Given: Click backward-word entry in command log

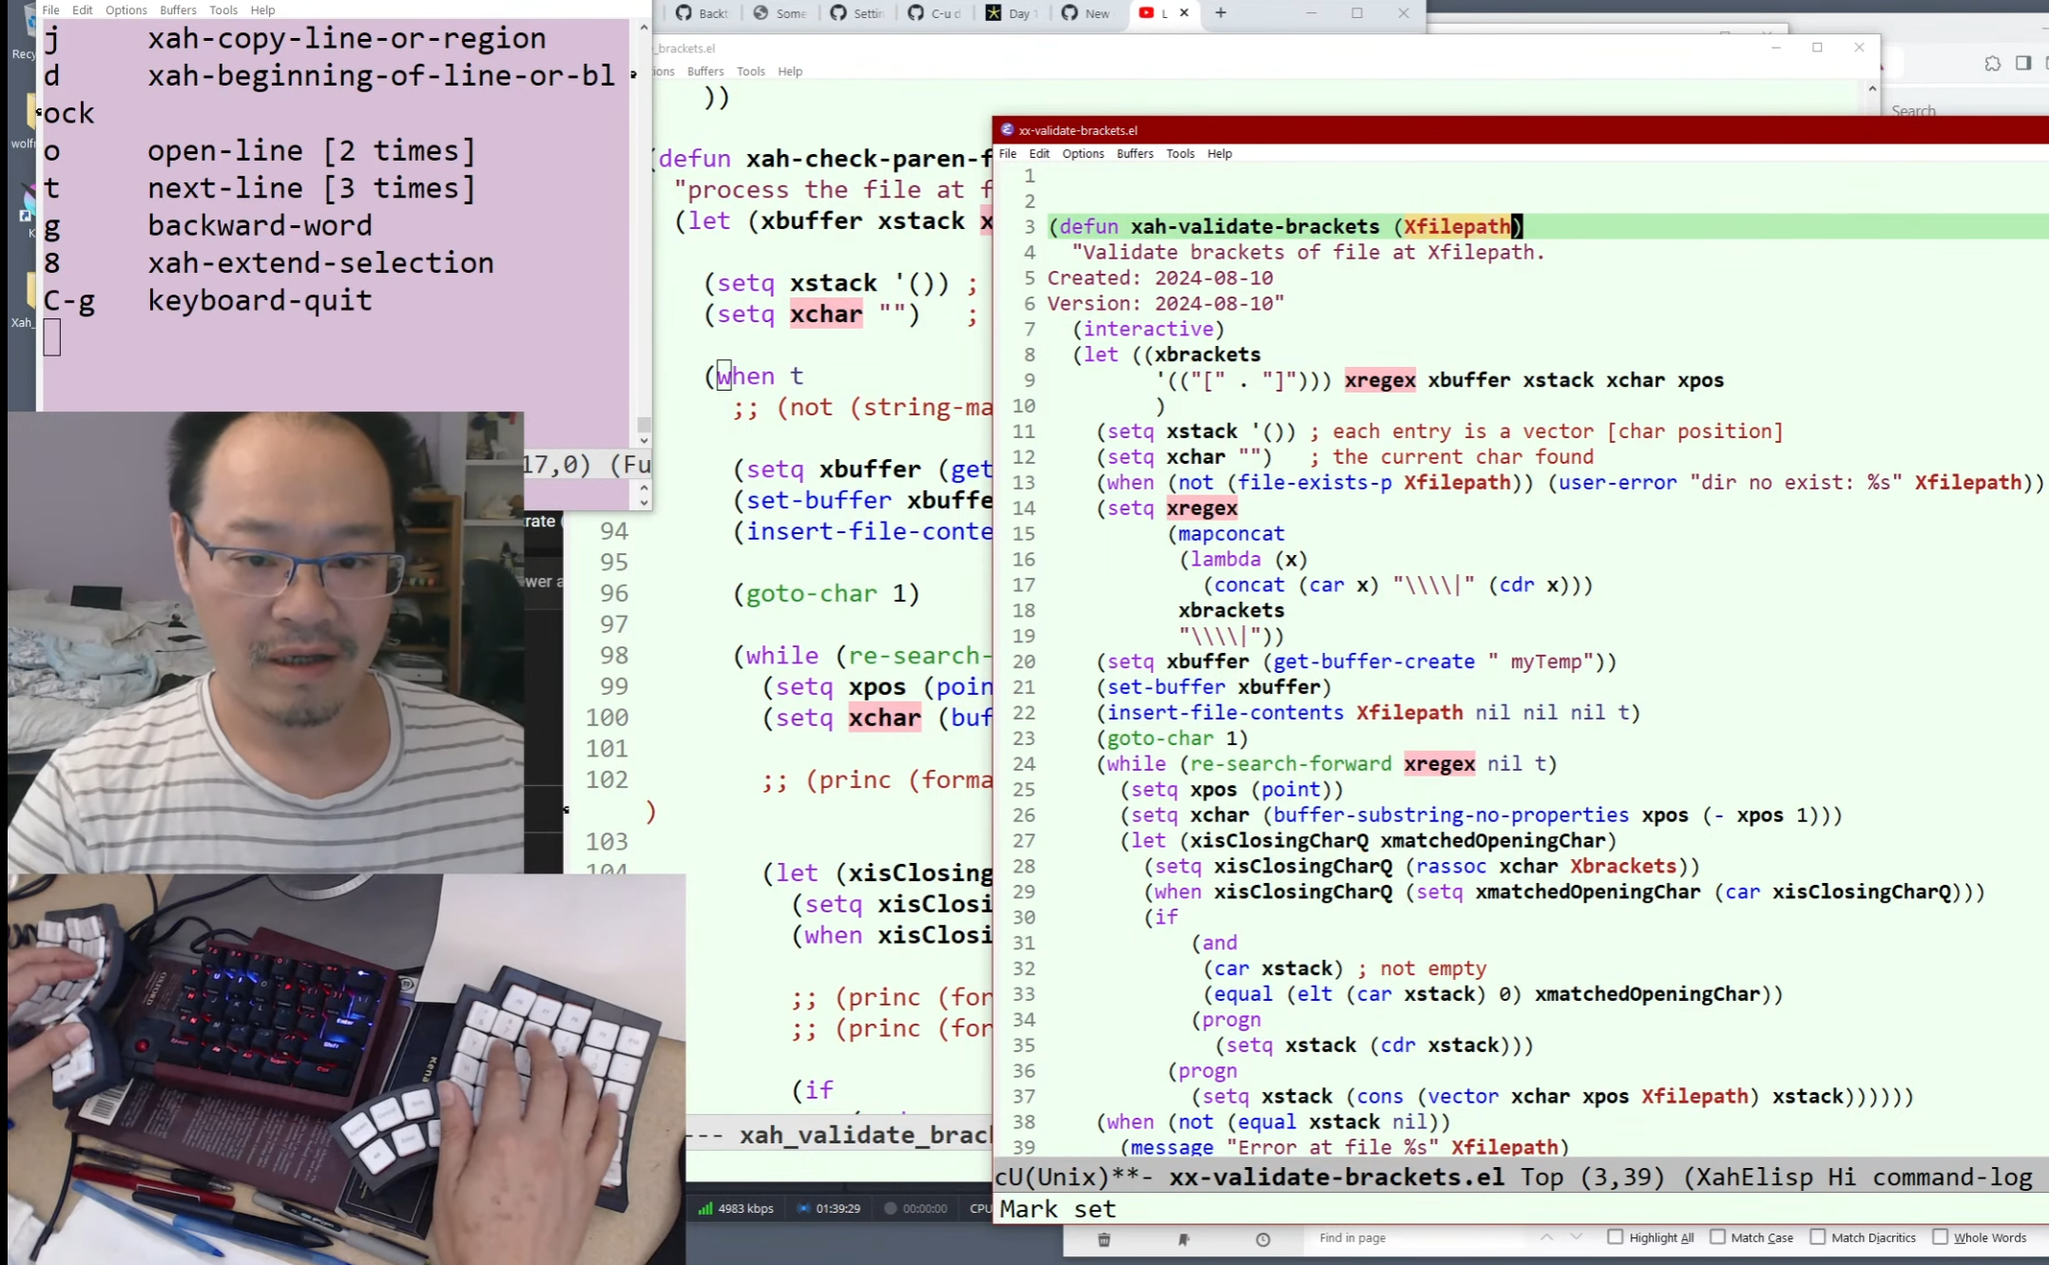Looking at the screenshot, I should [x=260, y=226].
